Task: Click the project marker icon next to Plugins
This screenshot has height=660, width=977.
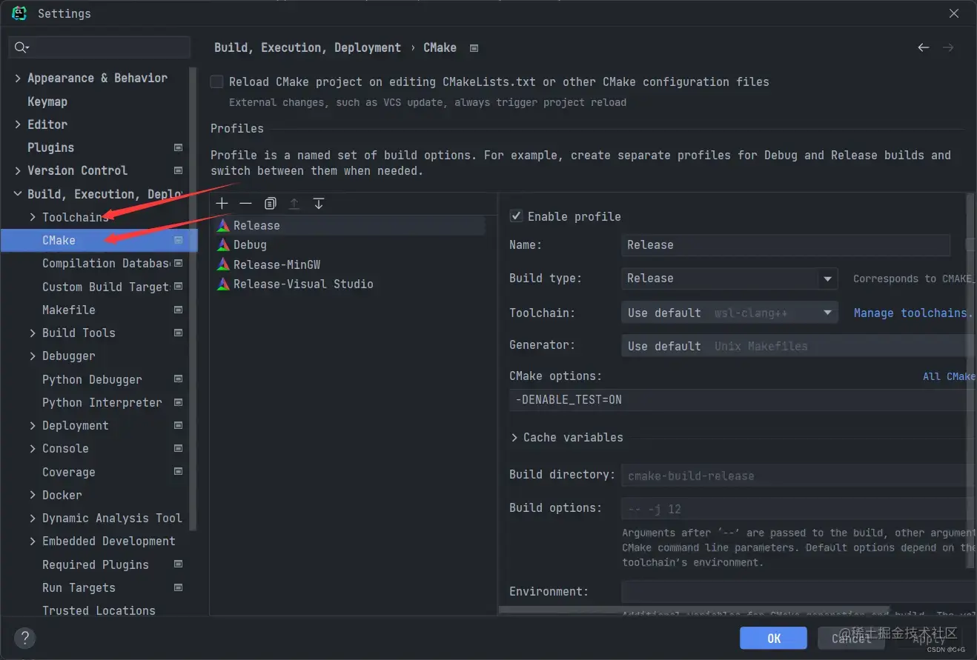Action: (178, 147)
